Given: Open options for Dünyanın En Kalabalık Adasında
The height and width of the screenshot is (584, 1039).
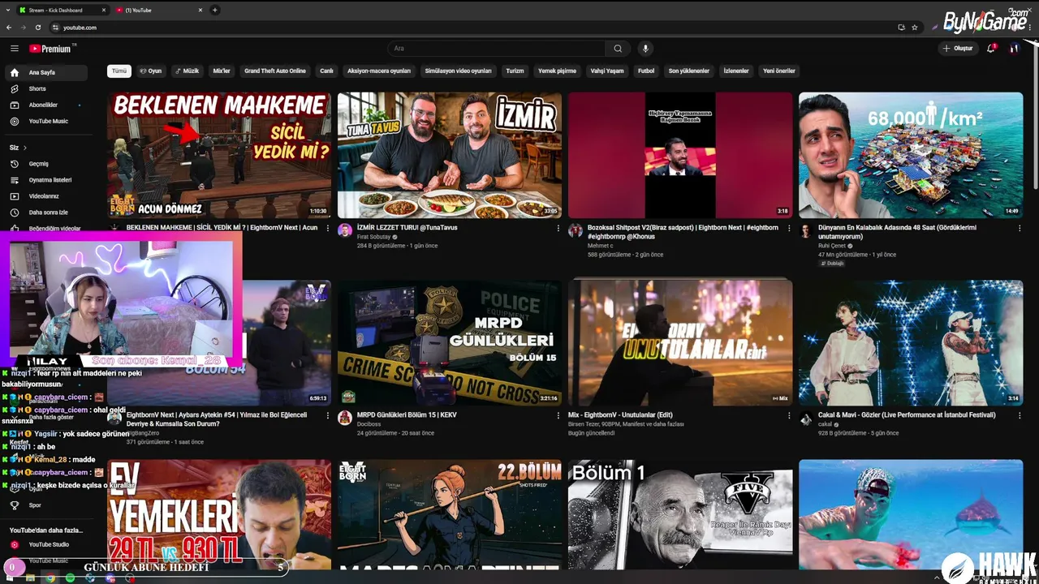Looking at the screenshot, I should (x=1020, y=229).
